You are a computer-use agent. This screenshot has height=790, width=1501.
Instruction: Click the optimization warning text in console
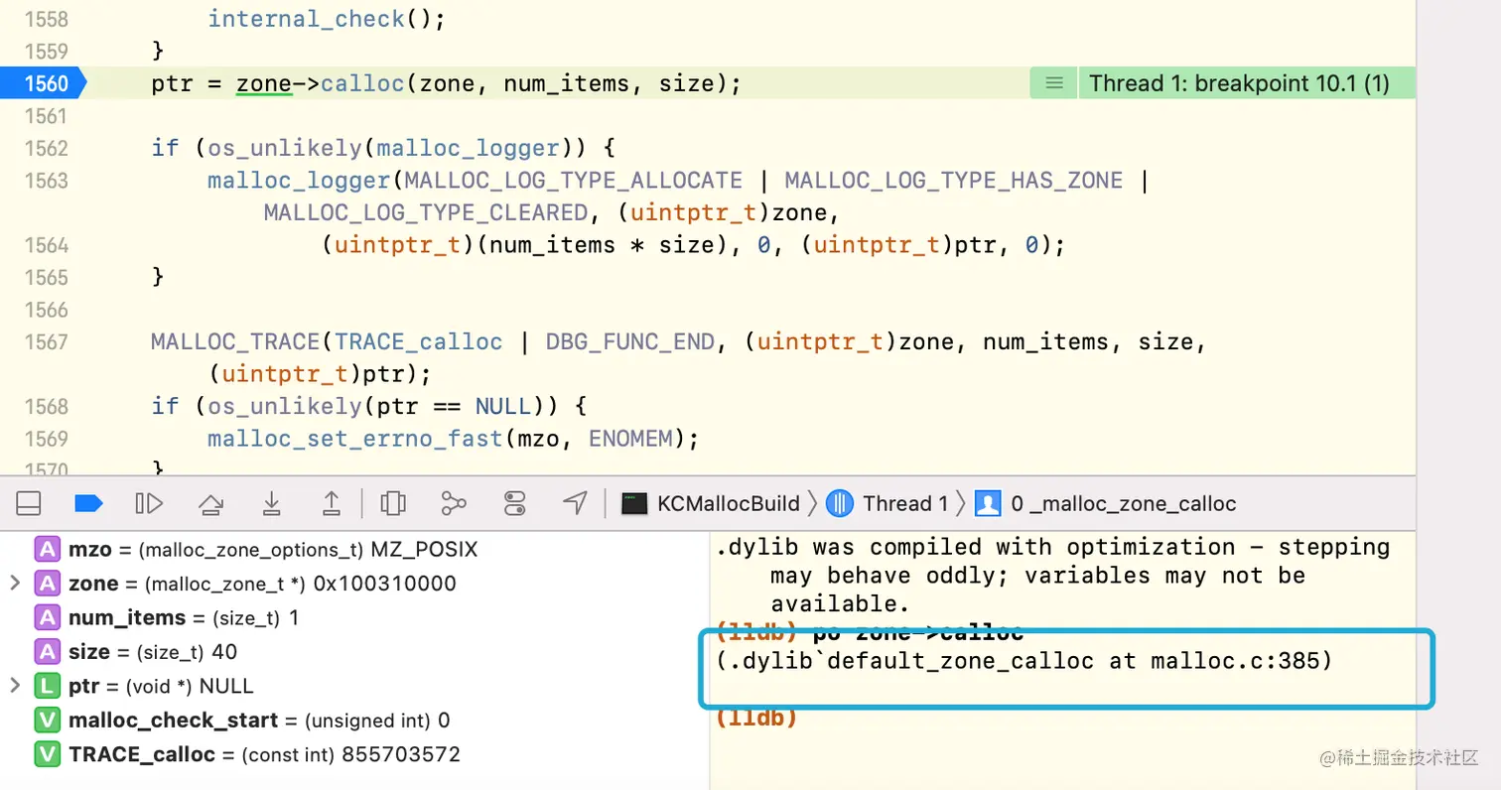coord(1052,576)
